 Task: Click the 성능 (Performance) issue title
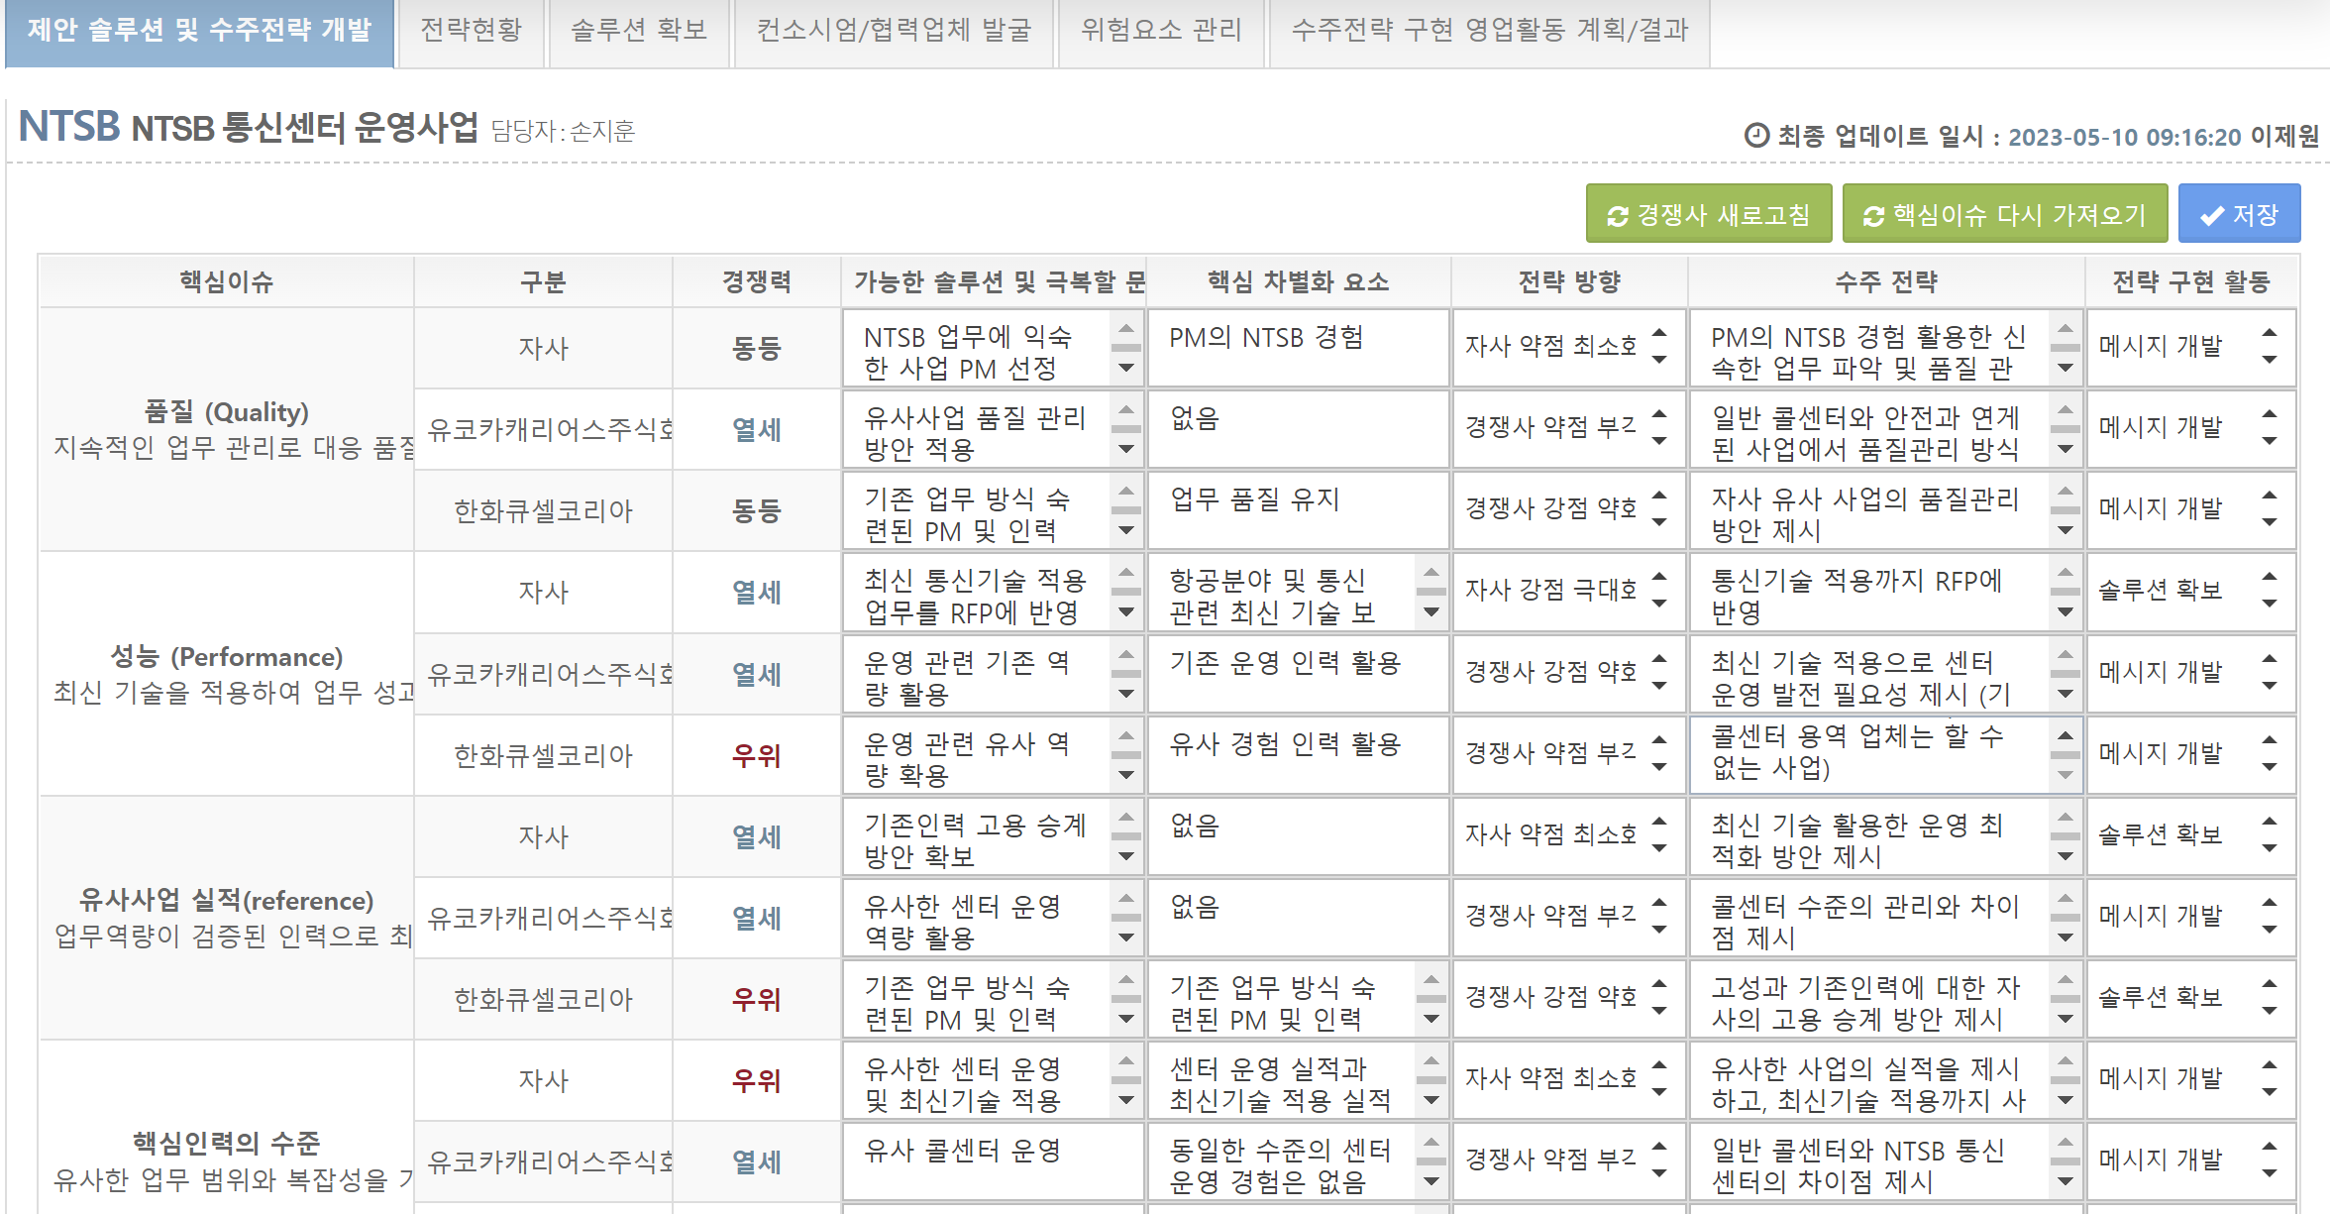click(227, 656)
